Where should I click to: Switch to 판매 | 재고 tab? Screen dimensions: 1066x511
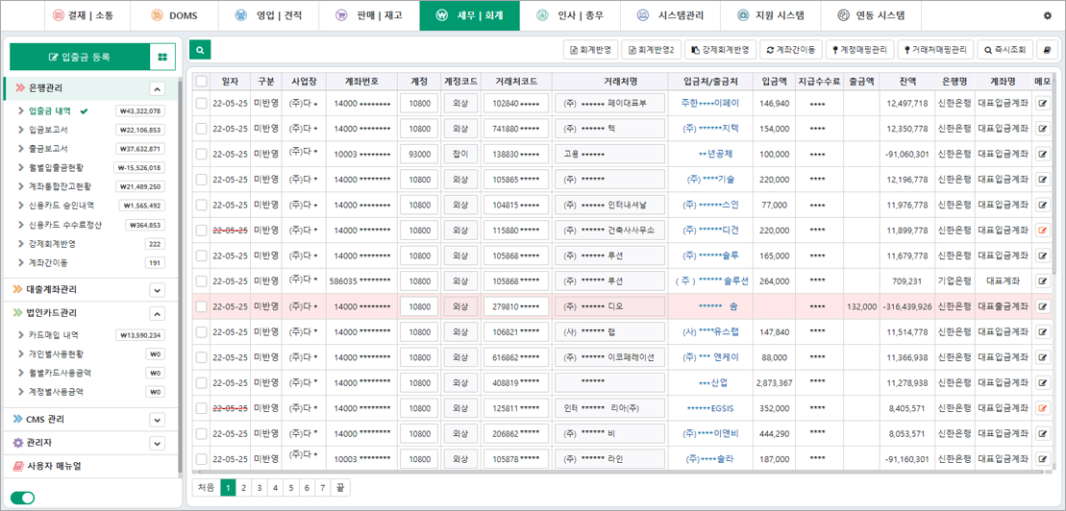[369, 15]
